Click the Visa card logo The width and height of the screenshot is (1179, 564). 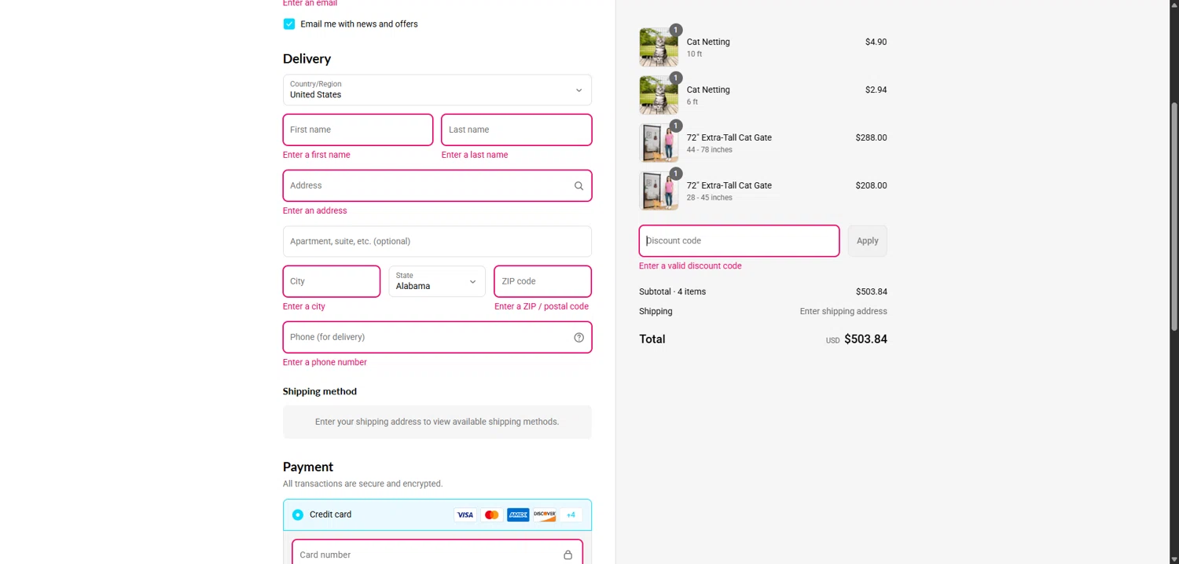(x=465, y=515)
